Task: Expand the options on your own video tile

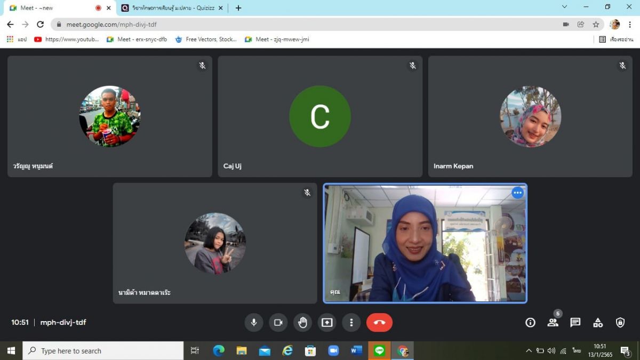Action: tap(517, 193)
